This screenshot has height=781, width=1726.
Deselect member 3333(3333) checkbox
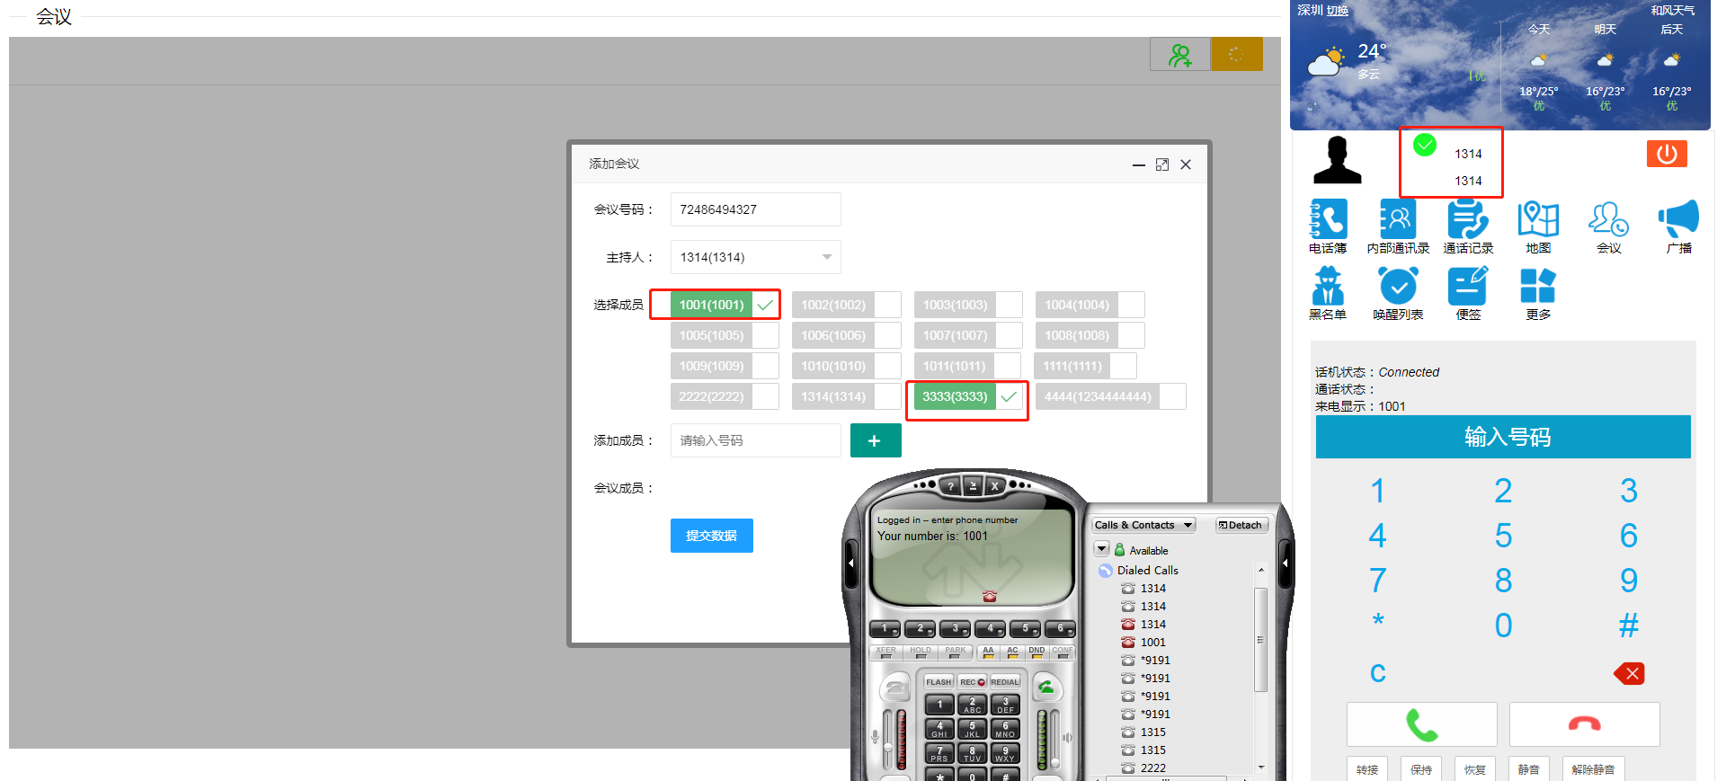(x=1009, y=396)
